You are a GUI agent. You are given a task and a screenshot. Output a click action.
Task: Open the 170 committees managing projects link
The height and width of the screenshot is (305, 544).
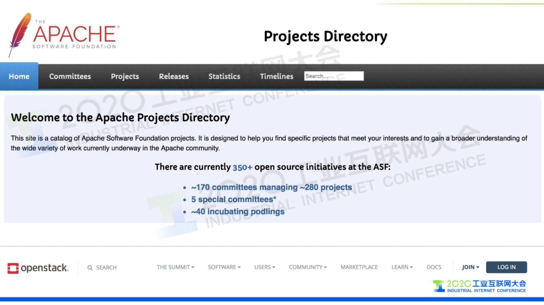[271, 187]
